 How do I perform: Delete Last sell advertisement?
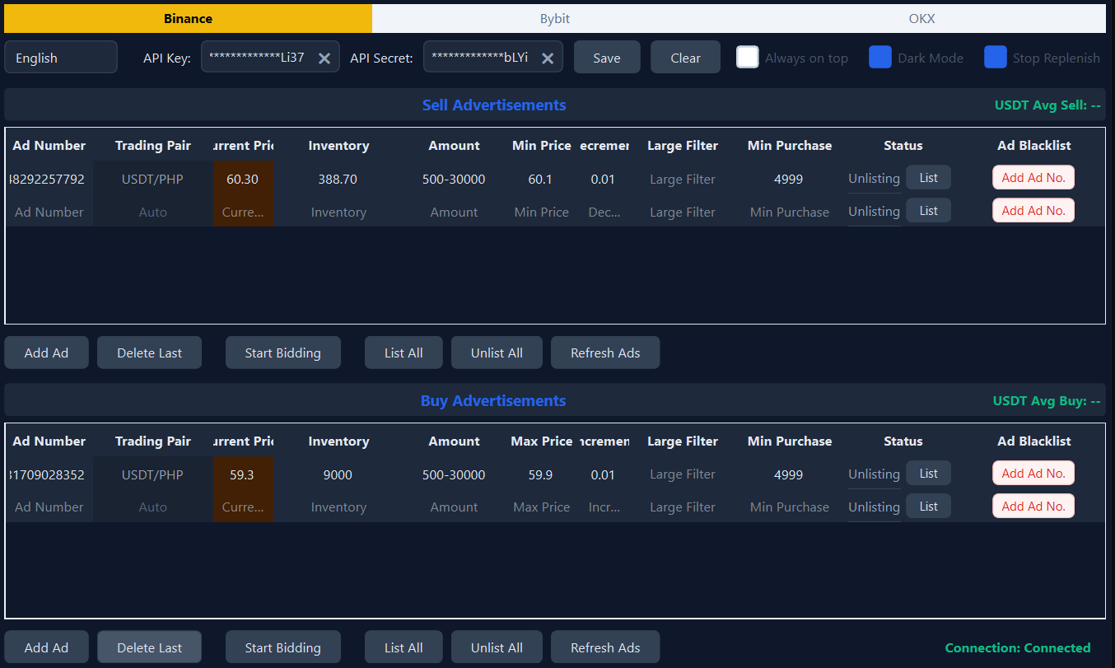coord(149,352)
